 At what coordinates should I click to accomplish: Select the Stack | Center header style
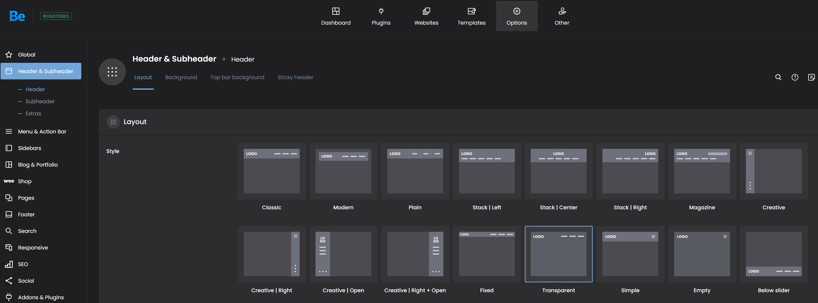(x=559, y=171)
